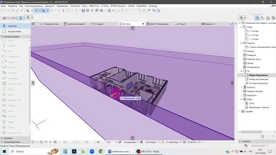Select the Бегущая Рамка (Marquee) tool
Viewport: 276px width, 155px height.
[x=15, y=31]
